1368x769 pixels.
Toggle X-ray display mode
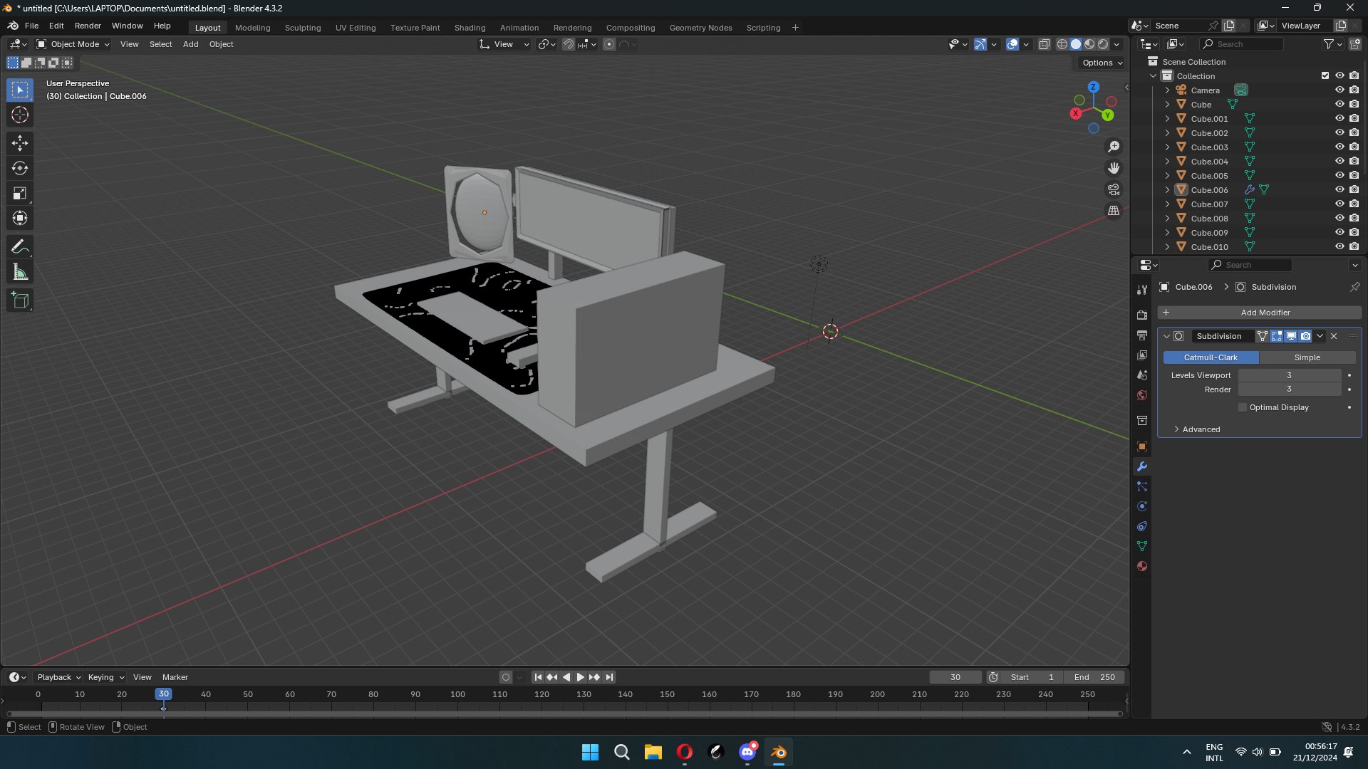coord(1045,44)
